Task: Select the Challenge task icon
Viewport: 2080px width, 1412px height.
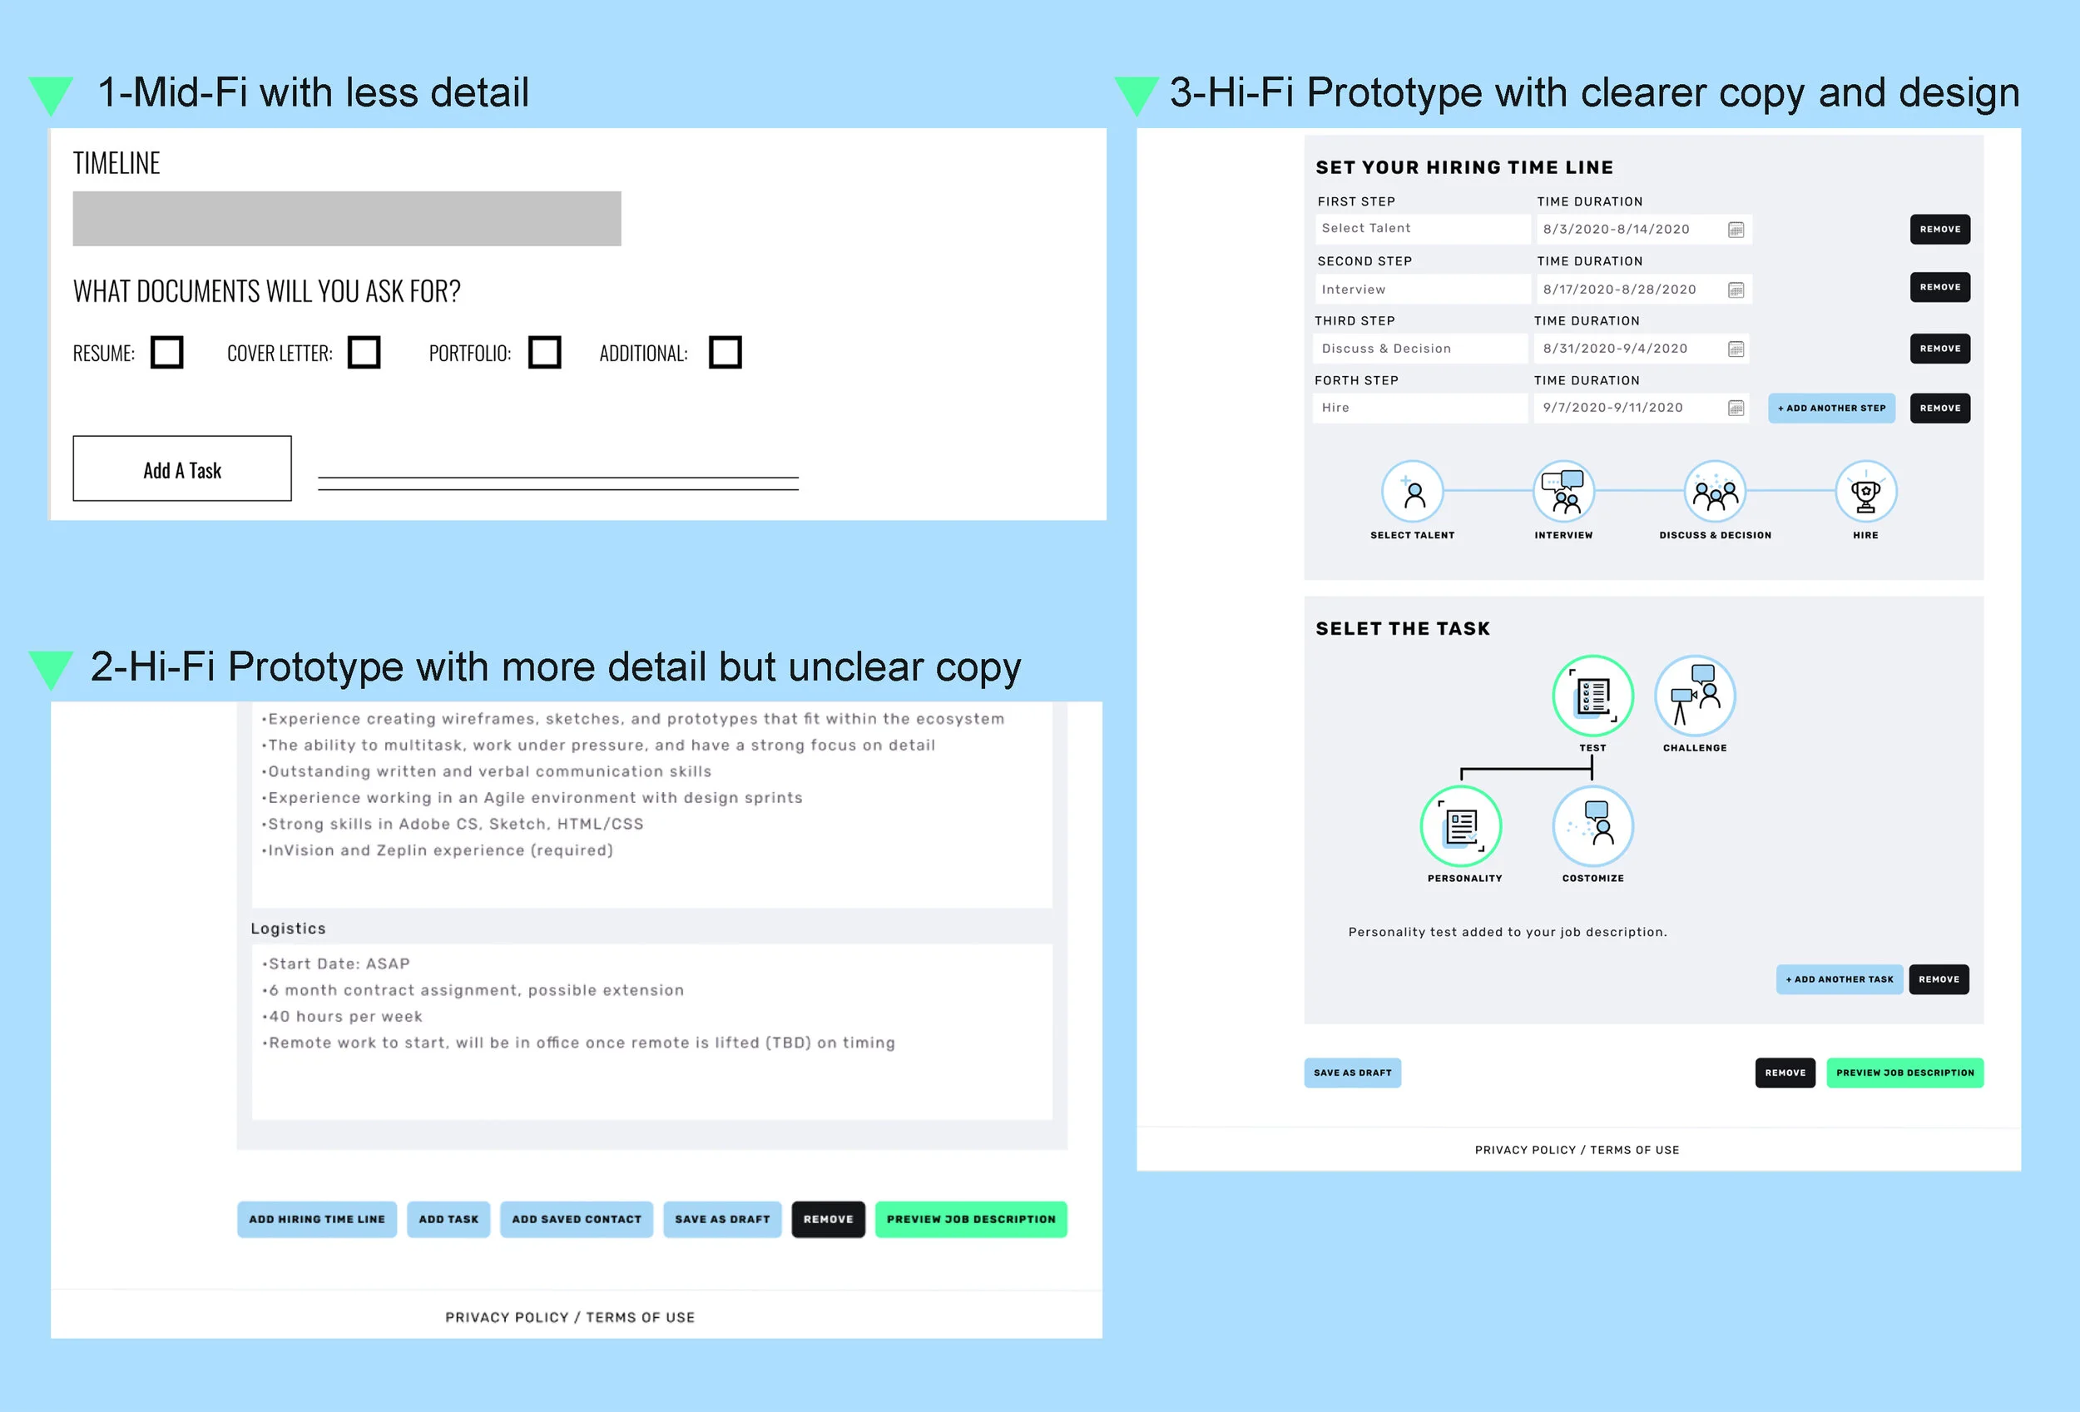Action: point(1694,696)
